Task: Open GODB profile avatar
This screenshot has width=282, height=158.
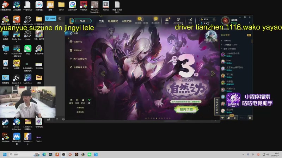Action: point(225,21)
